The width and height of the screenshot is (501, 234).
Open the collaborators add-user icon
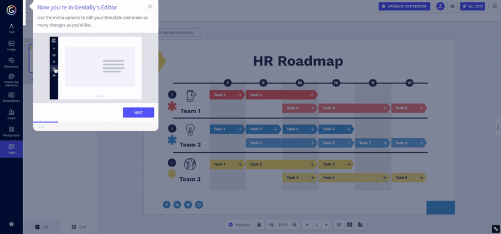pyautogui.click(x=440, y=6)
